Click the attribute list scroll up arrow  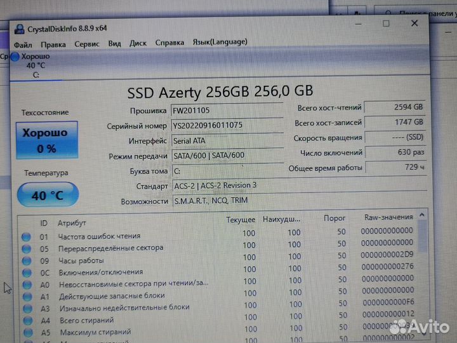coord(421,215)
